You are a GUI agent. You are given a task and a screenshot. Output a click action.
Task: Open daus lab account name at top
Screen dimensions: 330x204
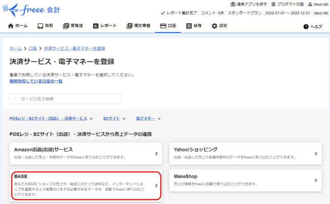pos(321,4)
